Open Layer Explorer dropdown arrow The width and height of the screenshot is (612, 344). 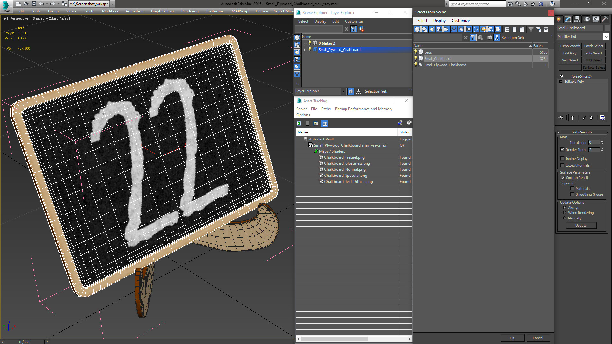(x=343, y=91)
